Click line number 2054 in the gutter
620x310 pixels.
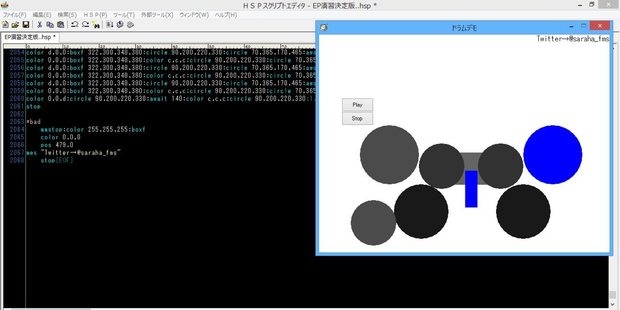coord(17,52)
